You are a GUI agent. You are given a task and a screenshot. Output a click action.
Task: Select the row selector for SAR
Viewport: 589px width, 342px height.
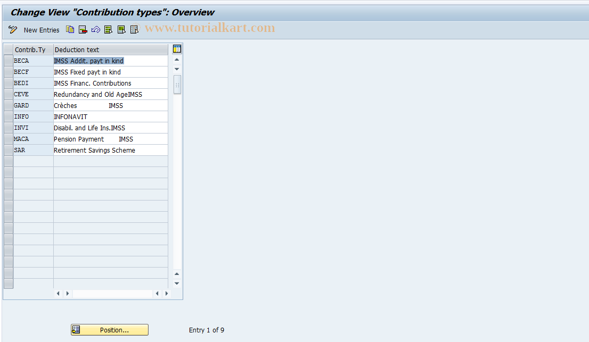9,151
